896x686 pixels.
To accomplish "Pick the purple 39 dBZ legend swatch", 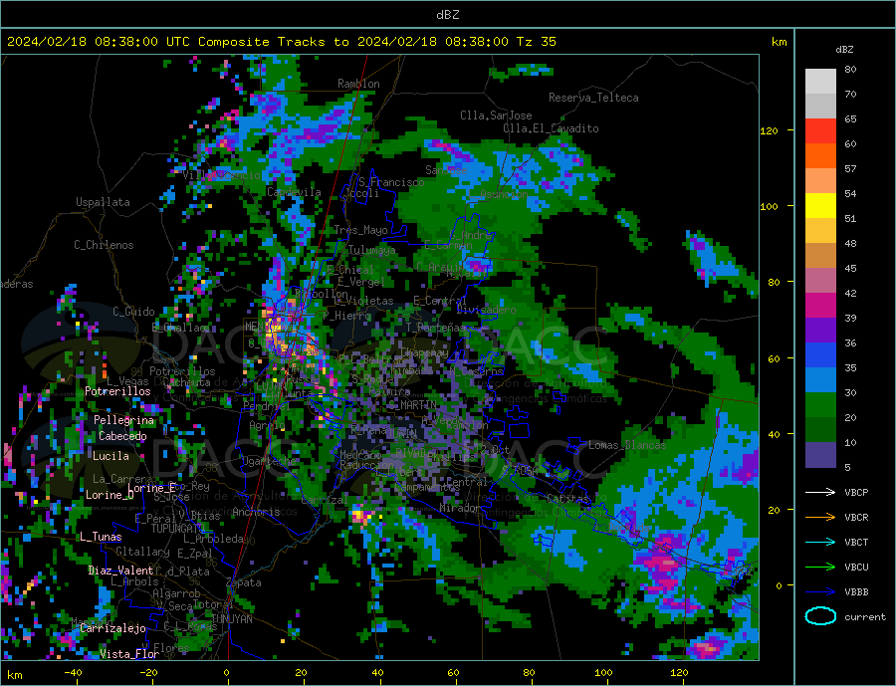I will 820,331.
